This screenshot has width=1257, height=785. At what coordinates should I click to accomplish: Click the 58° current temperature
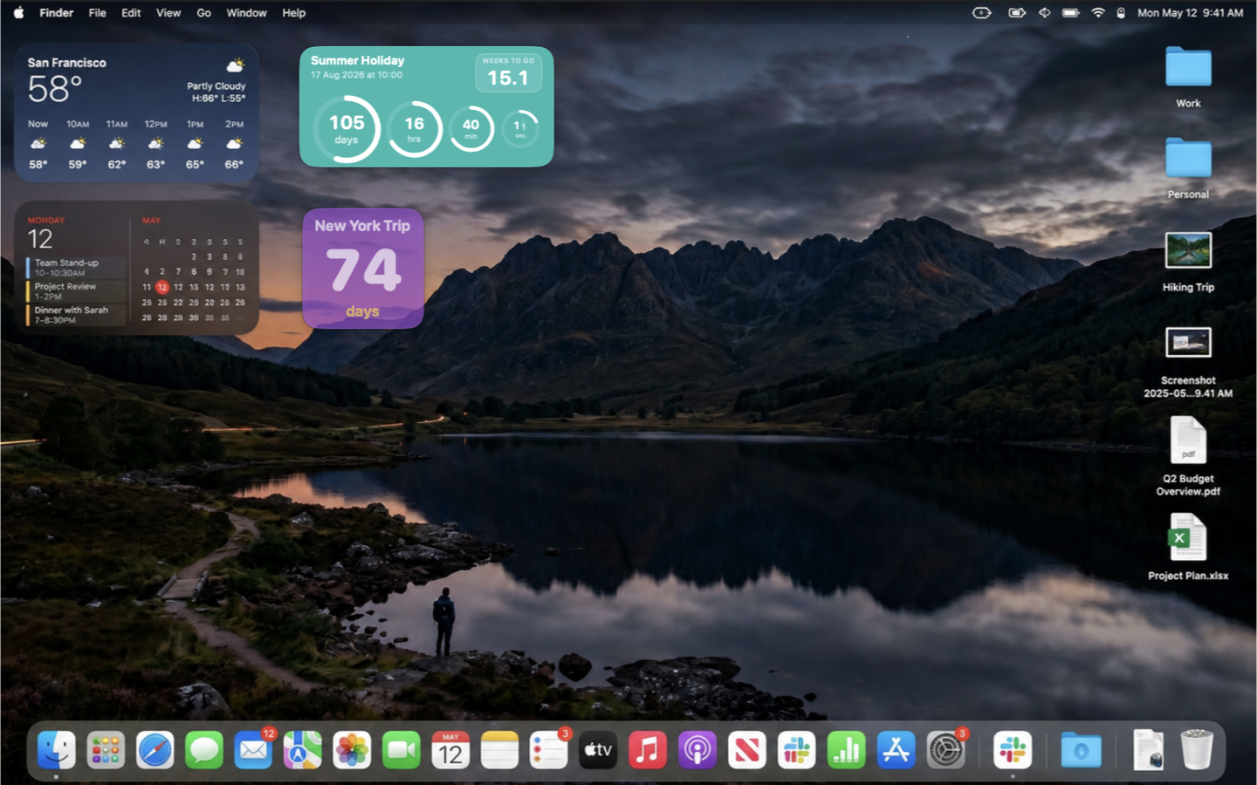click(54, 89)
